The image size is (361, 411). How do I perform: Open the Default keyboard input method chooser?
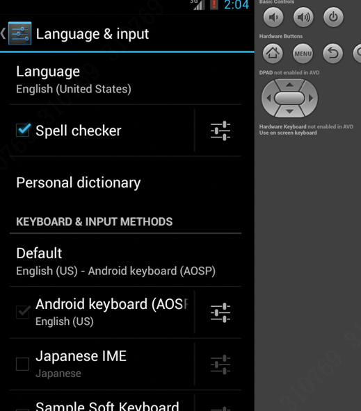[125, 261]
